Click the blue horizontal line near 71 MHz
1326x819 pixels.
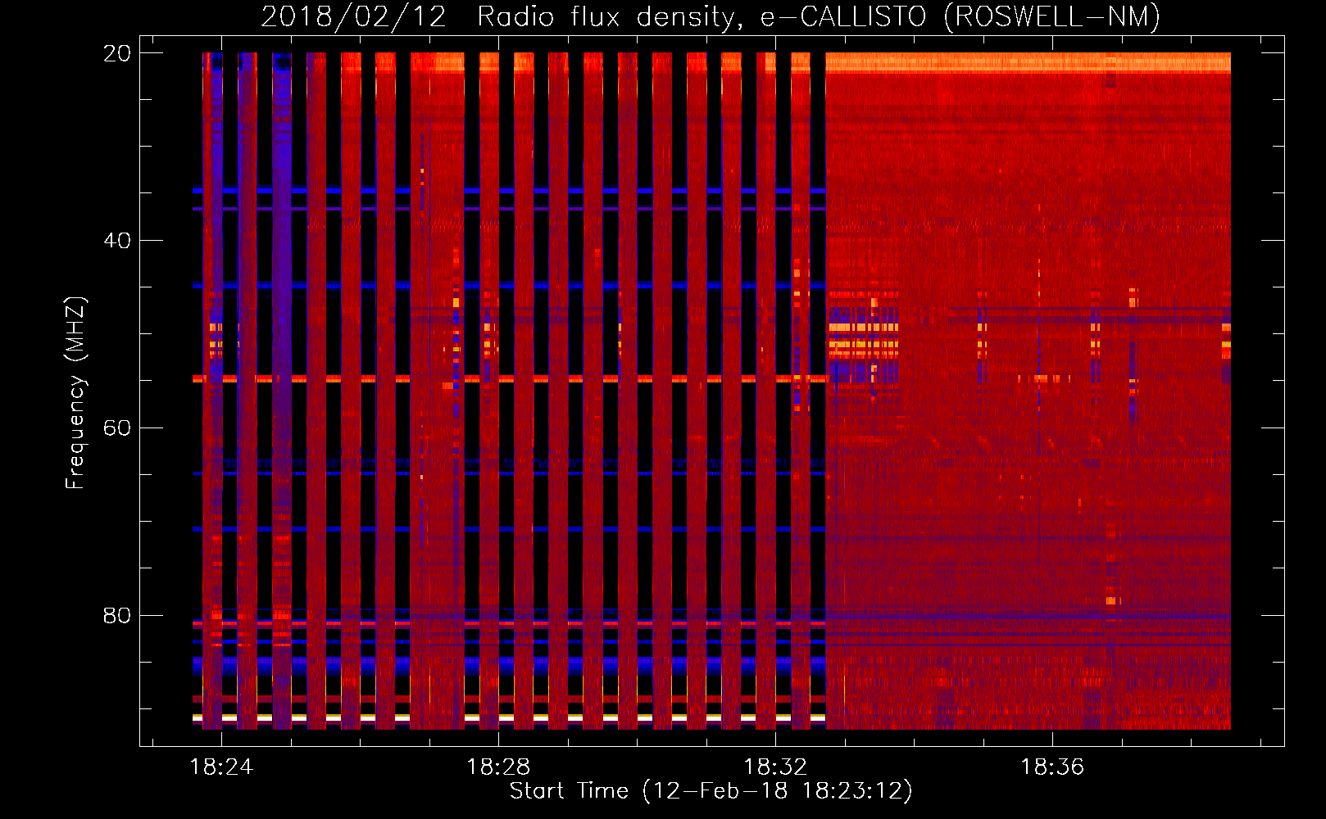pyautogui.click(x=508, y=529)
